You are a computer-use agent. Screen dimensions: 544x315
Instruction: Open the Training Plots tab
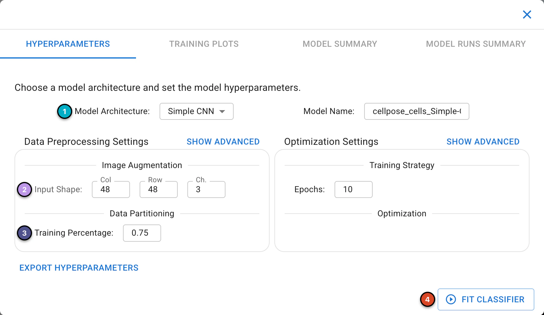pos(204,44)
